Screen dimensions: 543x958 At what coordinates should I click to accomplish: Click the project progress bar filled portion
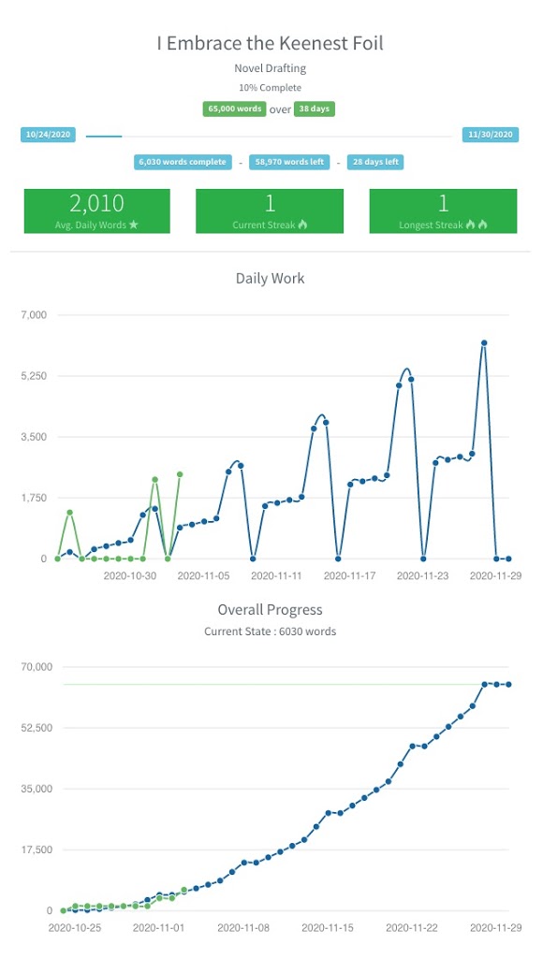[104, 137]
